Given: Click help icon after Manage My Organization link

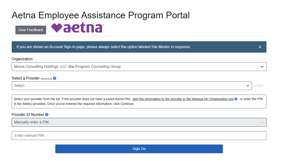Looking at the screenshot, I should 236,99.
